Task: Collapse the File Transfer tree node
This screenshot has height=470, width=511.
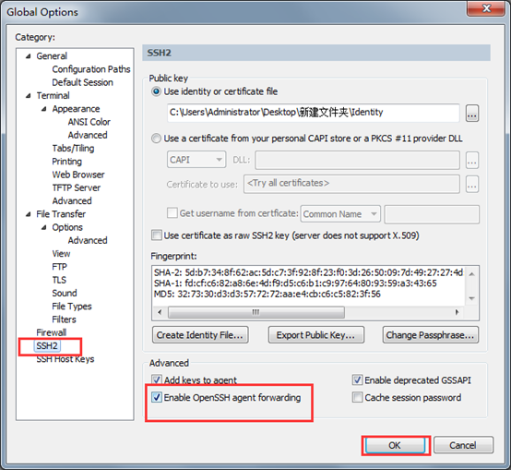Action: click(29, 214)
